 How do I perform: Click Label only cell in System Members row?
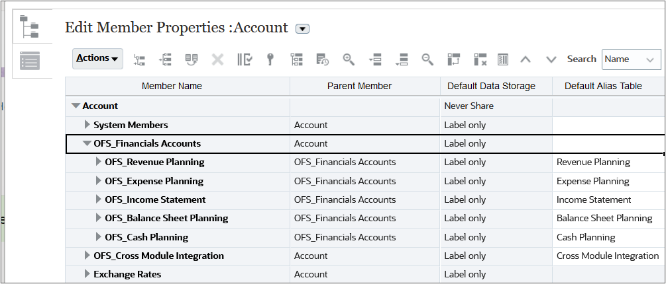[x=496, y=125]
